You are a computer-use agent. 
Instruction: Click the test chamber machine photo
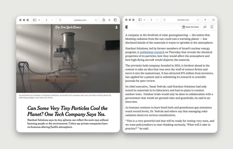pyautogui.click(x=68, y=58)
